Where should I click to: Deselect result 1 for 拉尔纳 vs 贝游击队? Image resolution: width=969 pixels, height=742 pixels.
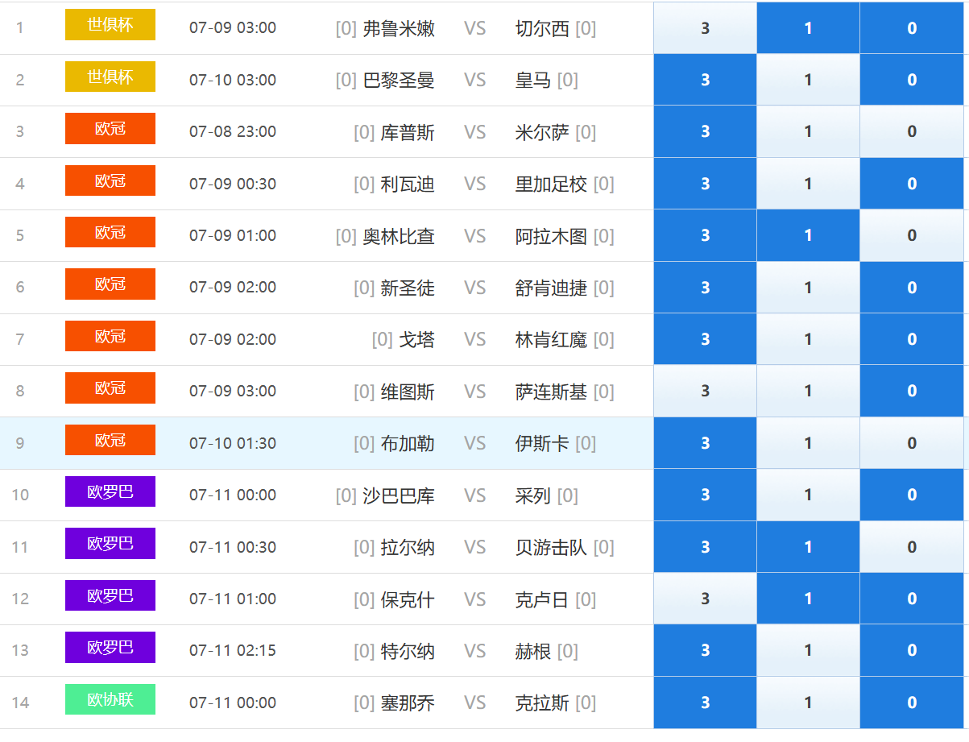coord(808,547)
